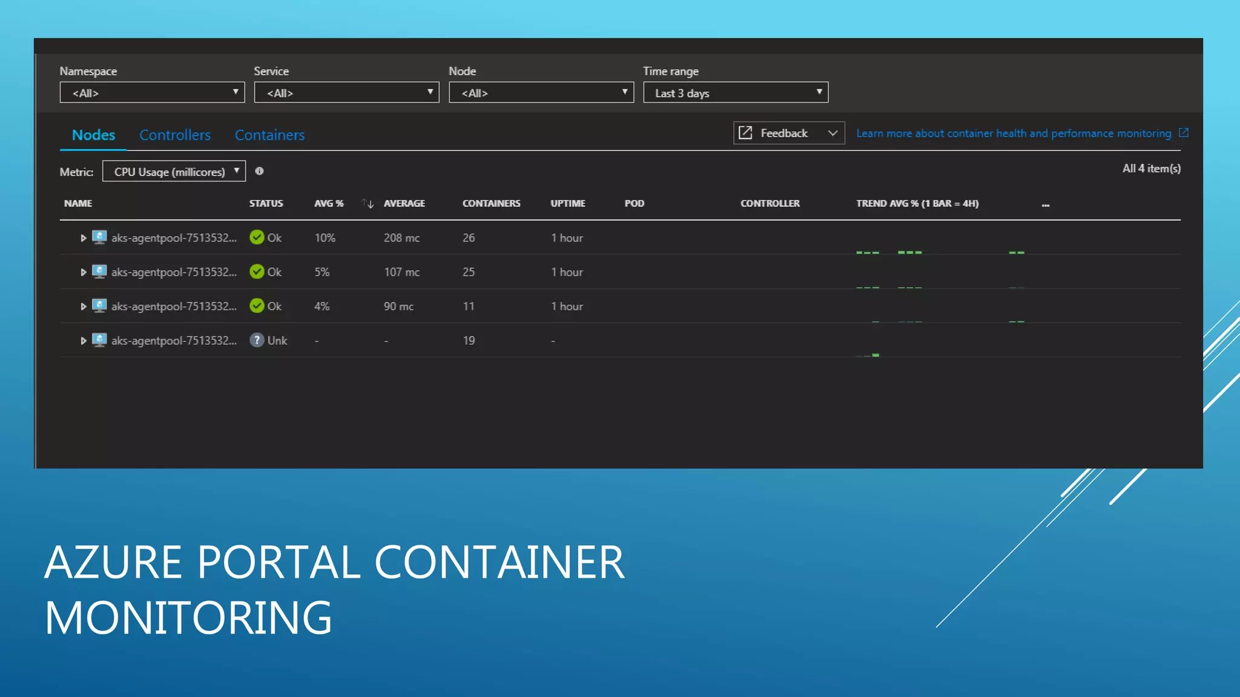The width and height of the screenshot is (1240, 697).
Task: Expand the node row with 10% average
Action: [83, 238]
